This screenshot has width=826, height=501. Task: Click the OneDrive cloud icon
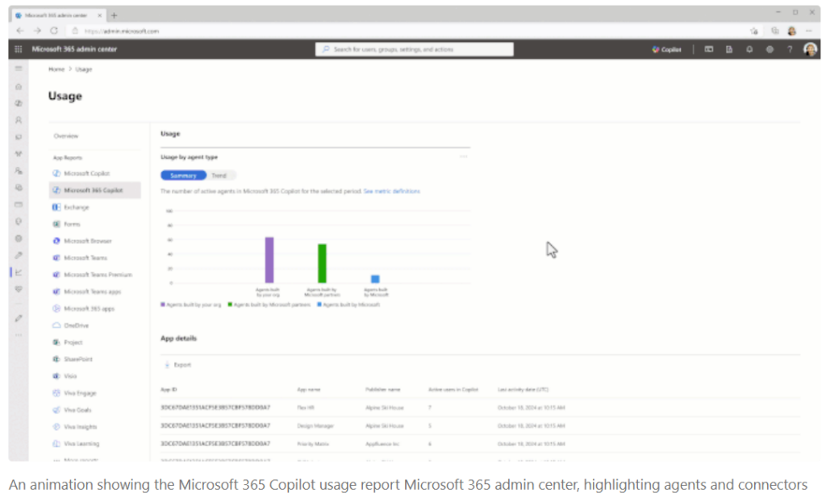[x=56, y=325]
